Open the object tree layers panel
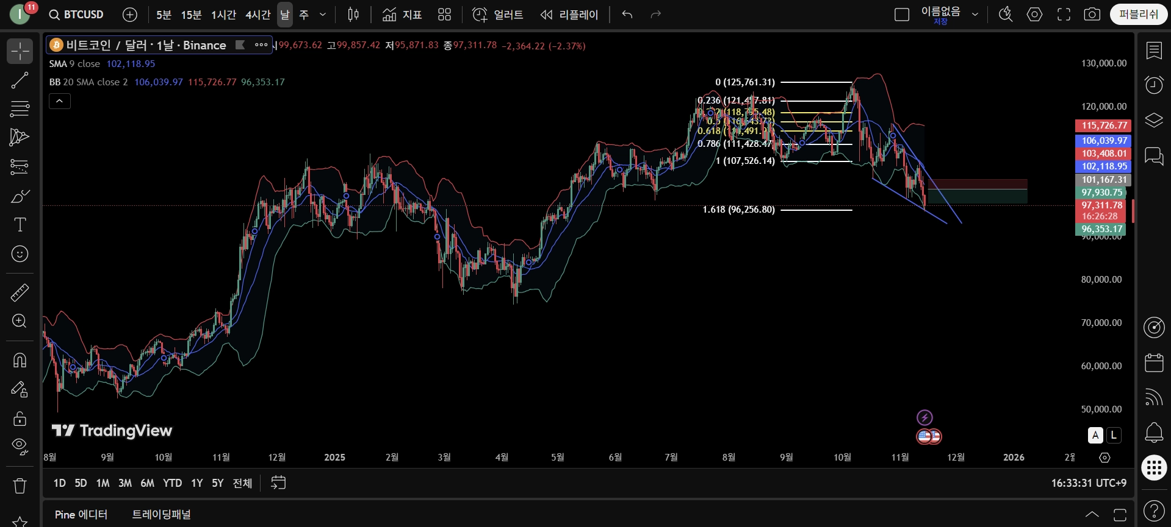 tap(1154, 120)
